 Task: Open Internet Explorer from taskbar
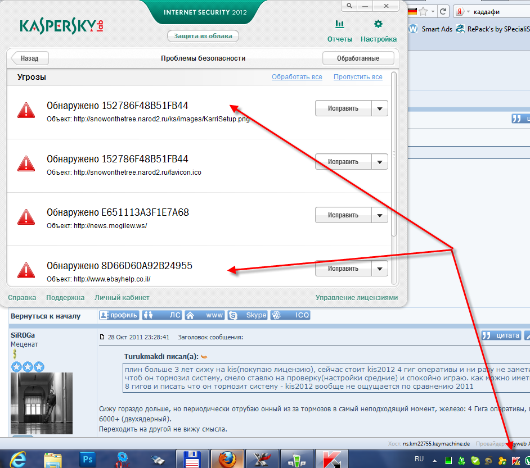pos(19,460)
